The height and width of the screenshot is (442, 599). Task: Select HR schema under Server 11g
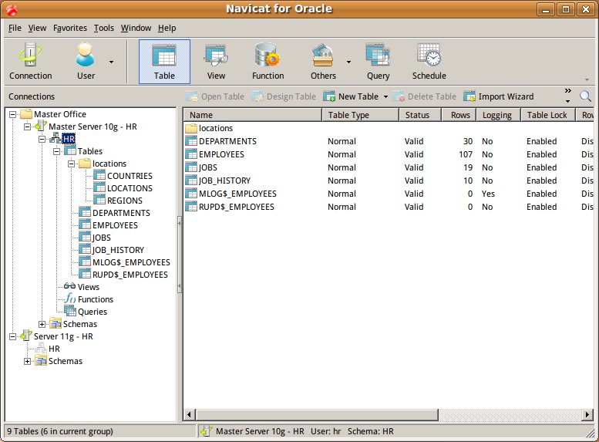point(54,349)
